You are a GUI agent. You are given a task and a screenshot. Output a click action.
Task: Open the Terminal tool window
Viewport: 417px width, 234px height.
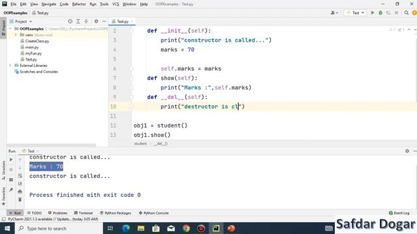pyautogui.click(x=83, y=213)
